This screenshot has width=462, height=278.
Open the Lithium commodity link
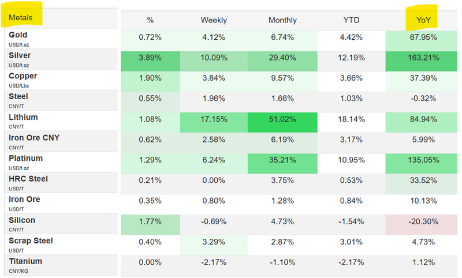23,117
